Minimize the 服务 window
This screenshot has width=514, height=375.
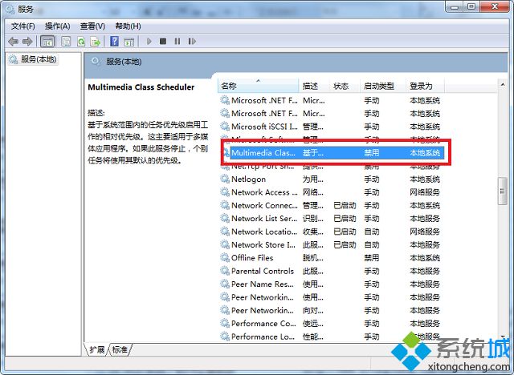[x=454, y=7]
